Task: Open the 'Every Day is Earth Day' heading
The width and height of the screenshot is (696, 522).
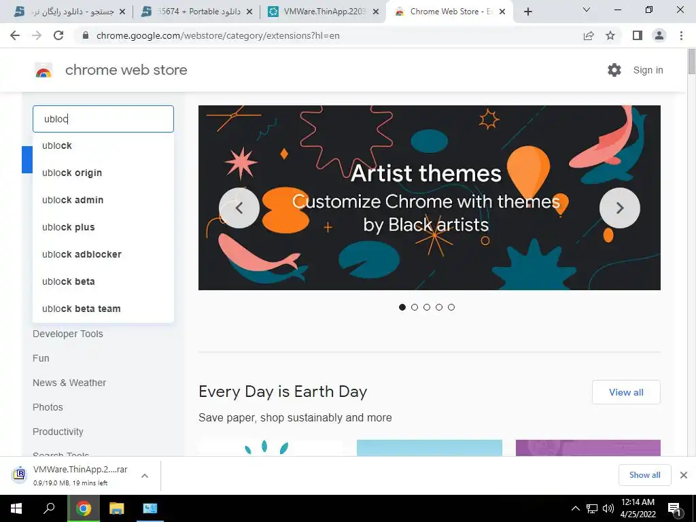Action: click(283, 392)
